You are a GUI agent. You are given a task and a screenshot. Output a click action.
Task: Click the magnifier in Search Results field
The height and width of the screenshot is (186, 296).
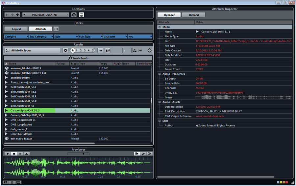click(70, 58)
